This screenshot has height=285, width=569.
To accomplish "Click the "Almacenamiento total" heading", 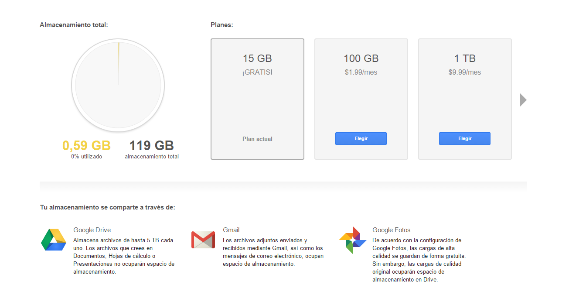I will tap(74, 25).
